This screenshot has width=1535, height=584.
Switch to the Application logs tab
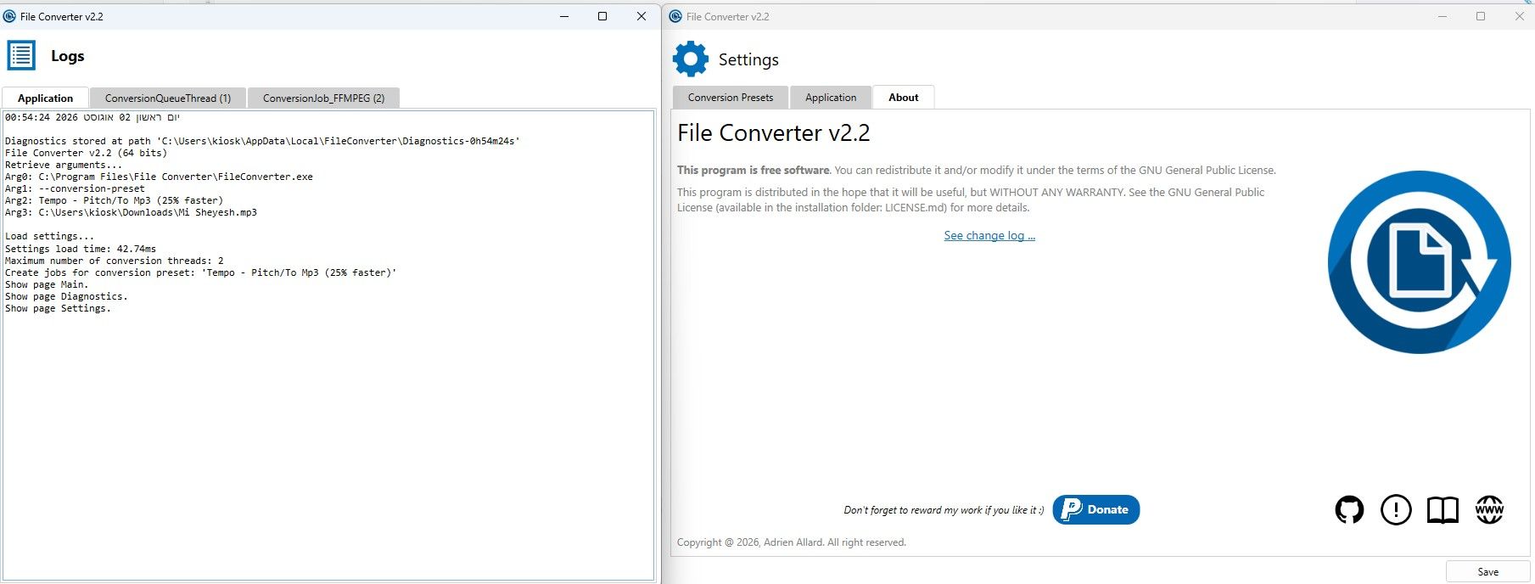[45, 98]
